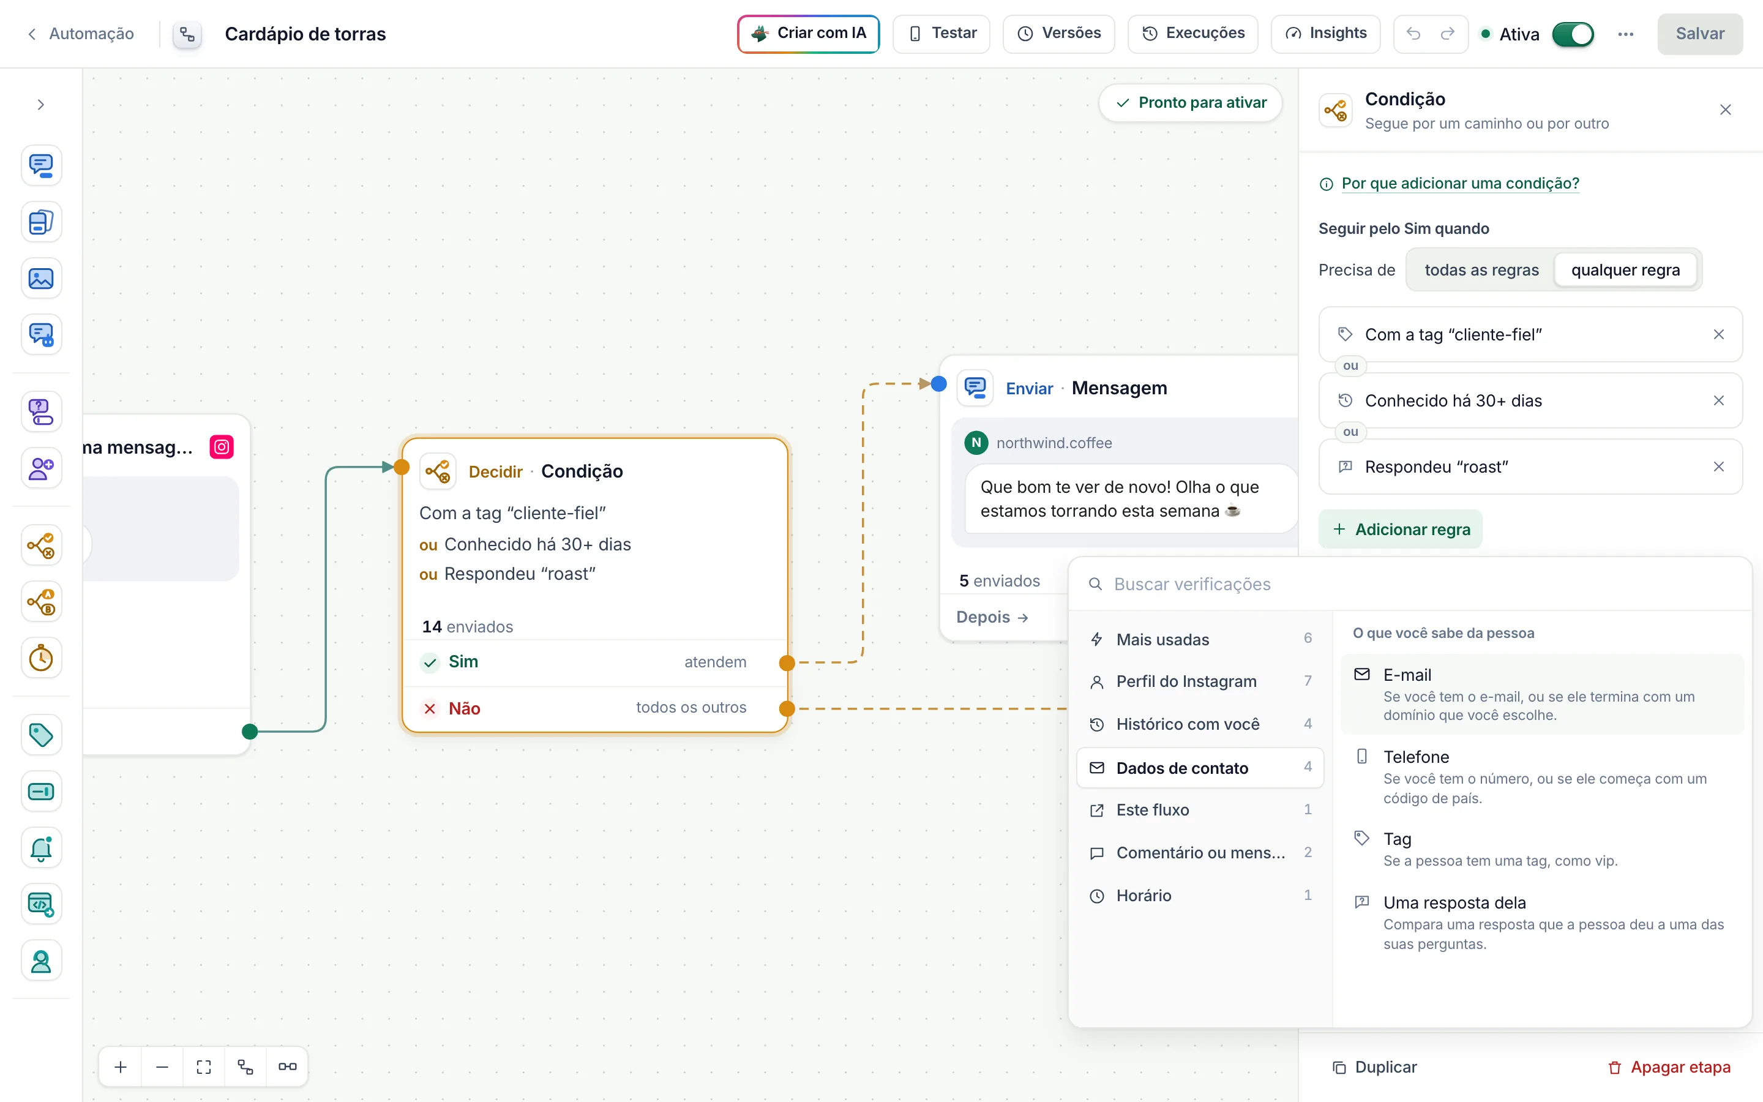Go back to Automação
The width and height of the screenshot is (1763, 1102).
(81, 34)
